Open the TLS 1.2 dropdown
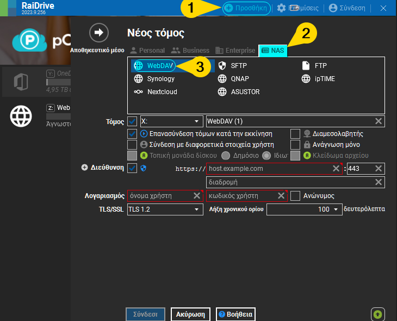 tap(165, 209)
